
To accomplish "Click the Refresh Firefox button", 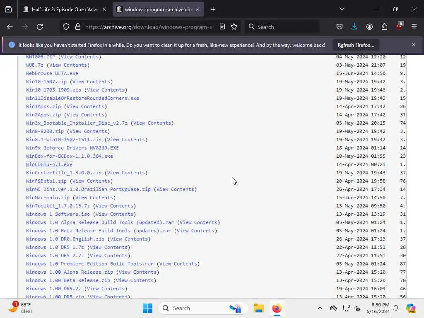I will point(356,45).
